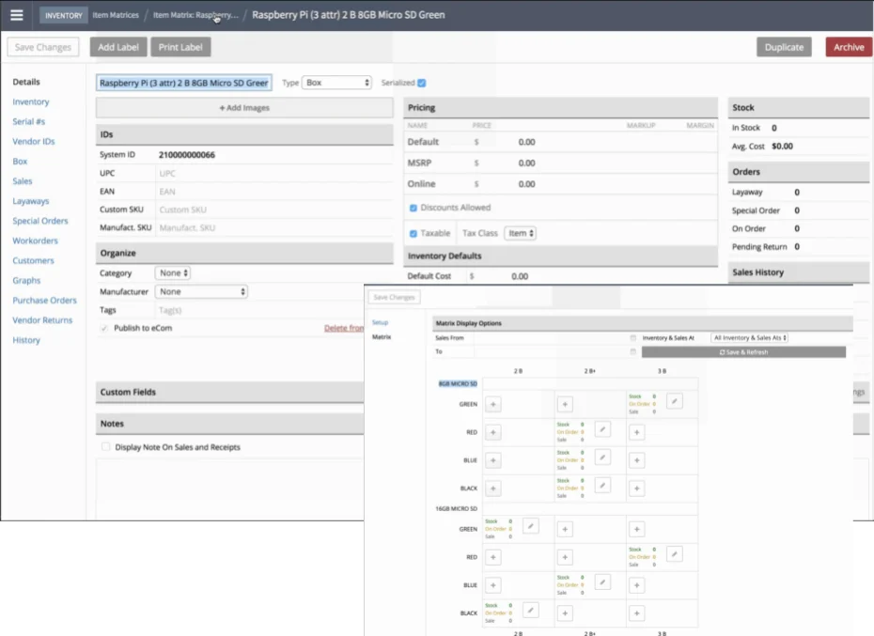
Task: Edit 16GB Micro SD Blue 2 B+ item
Action: click(x=602, y=582)
